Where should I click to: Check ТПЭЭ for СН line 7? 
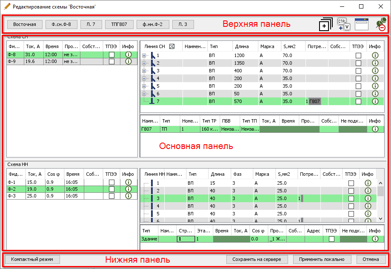point(358,101)
